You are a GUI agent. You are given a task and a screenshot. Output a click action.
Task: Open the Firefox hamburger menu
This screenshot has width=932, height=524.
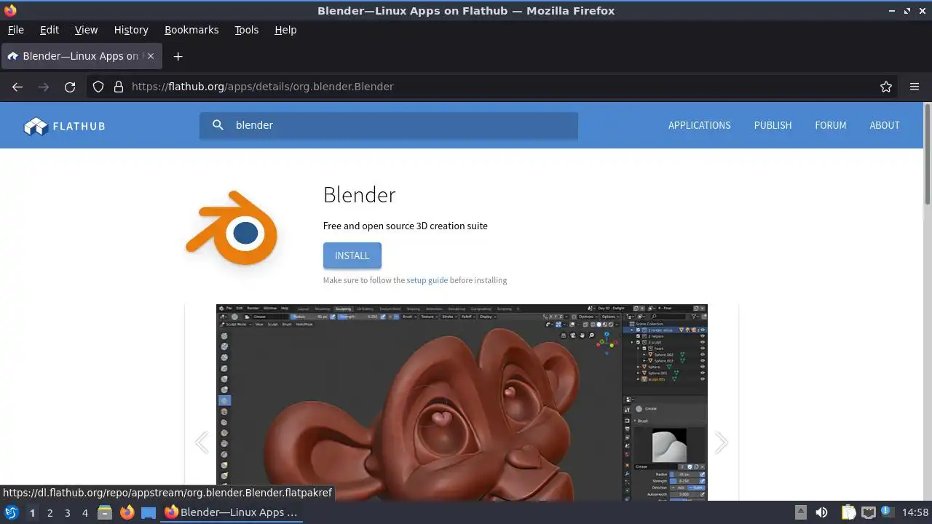[915, 87]
